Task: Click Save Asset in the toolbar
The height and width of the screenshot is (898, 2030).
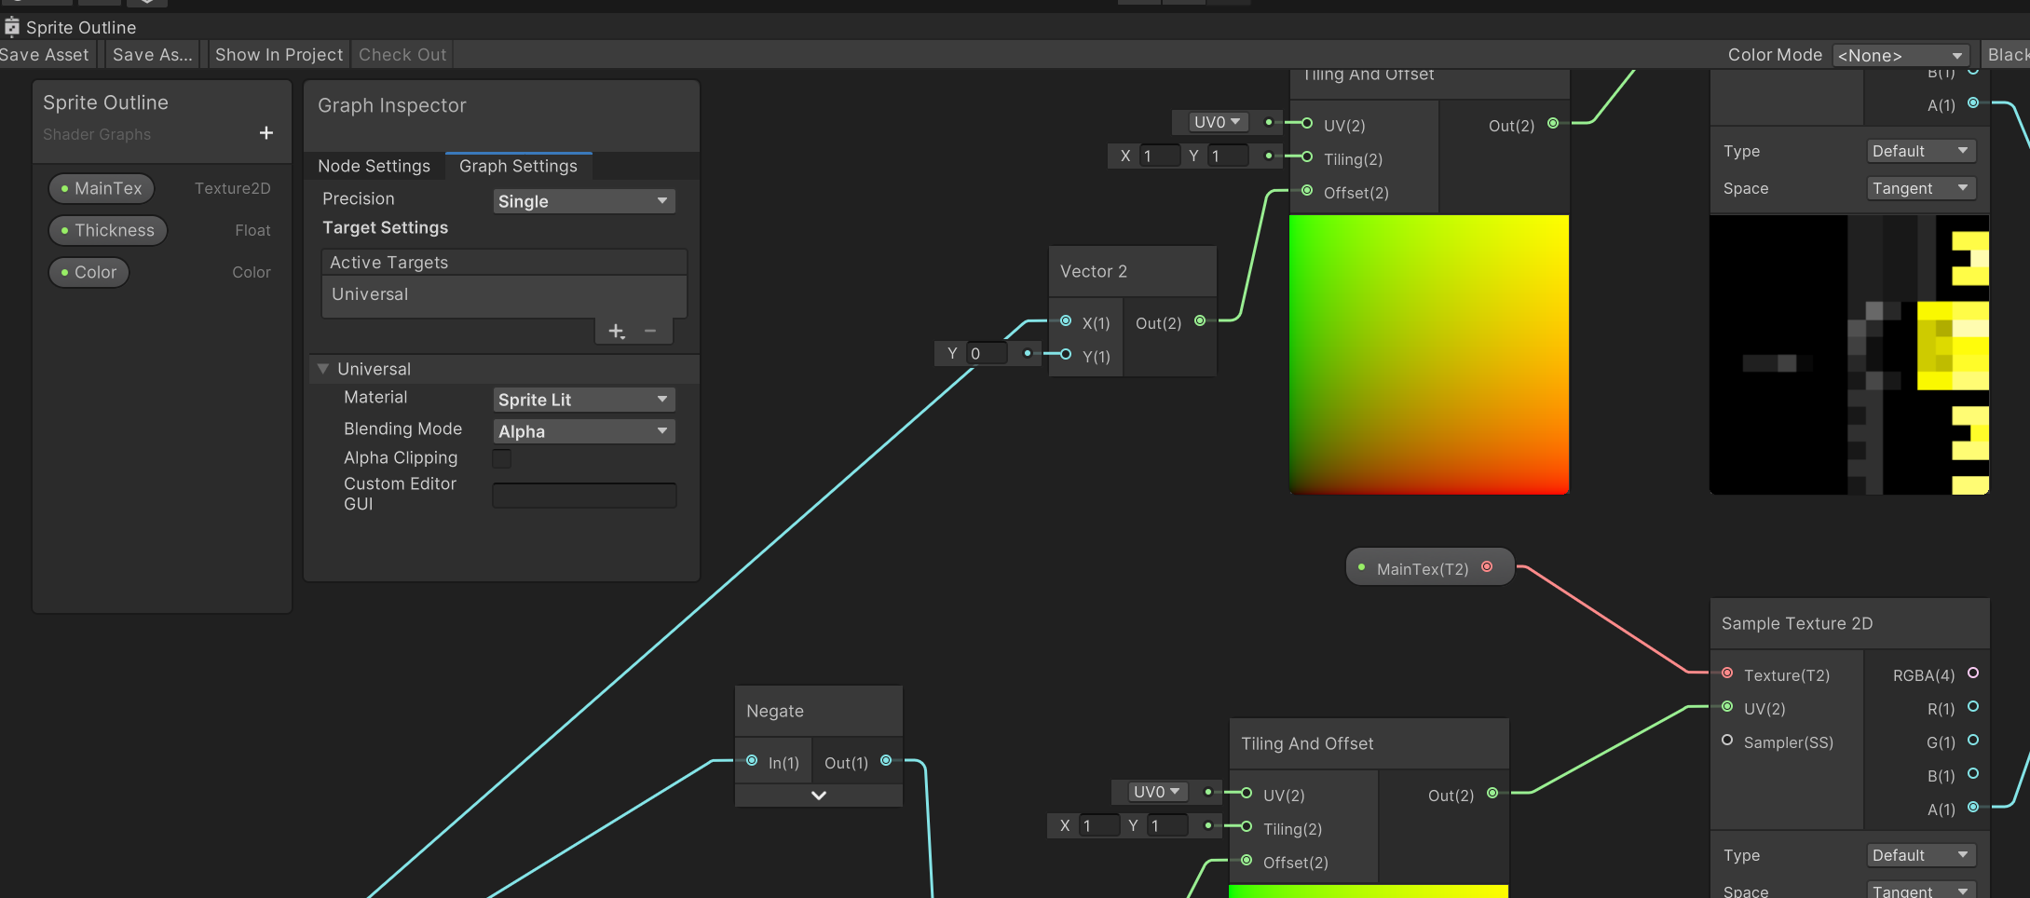Action: point(47,55)
